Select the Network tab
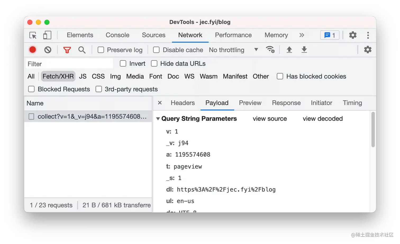400x244 pixels. tap(190, 35)
